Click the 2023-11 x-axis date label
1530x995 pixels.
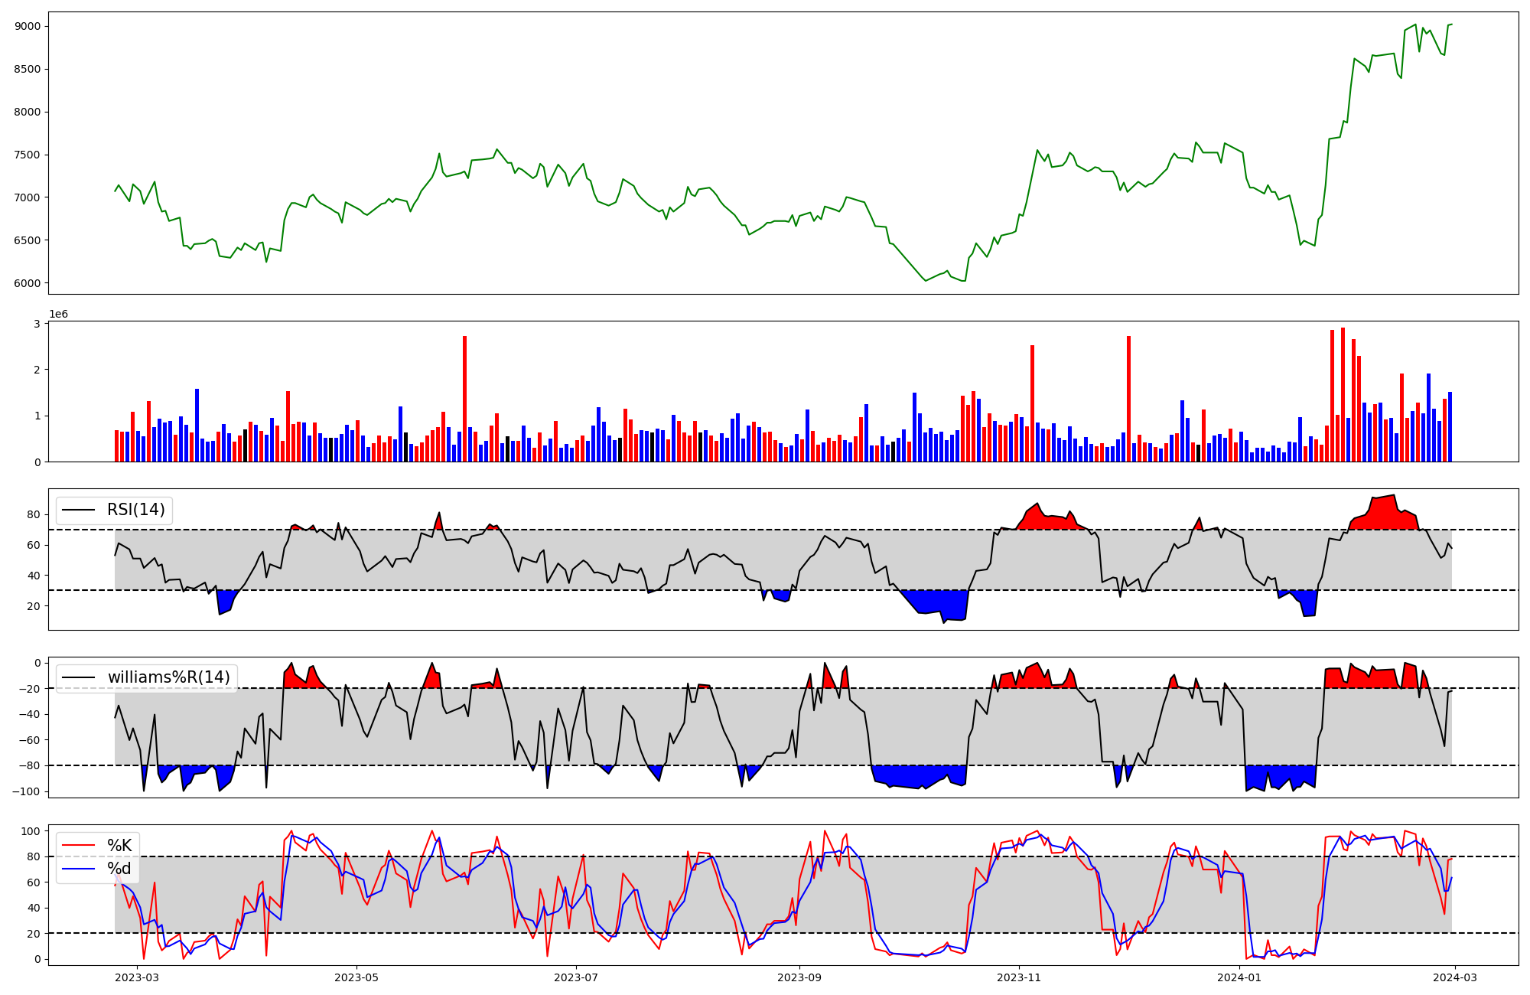pyautogui.click(x=1019, y=977)
